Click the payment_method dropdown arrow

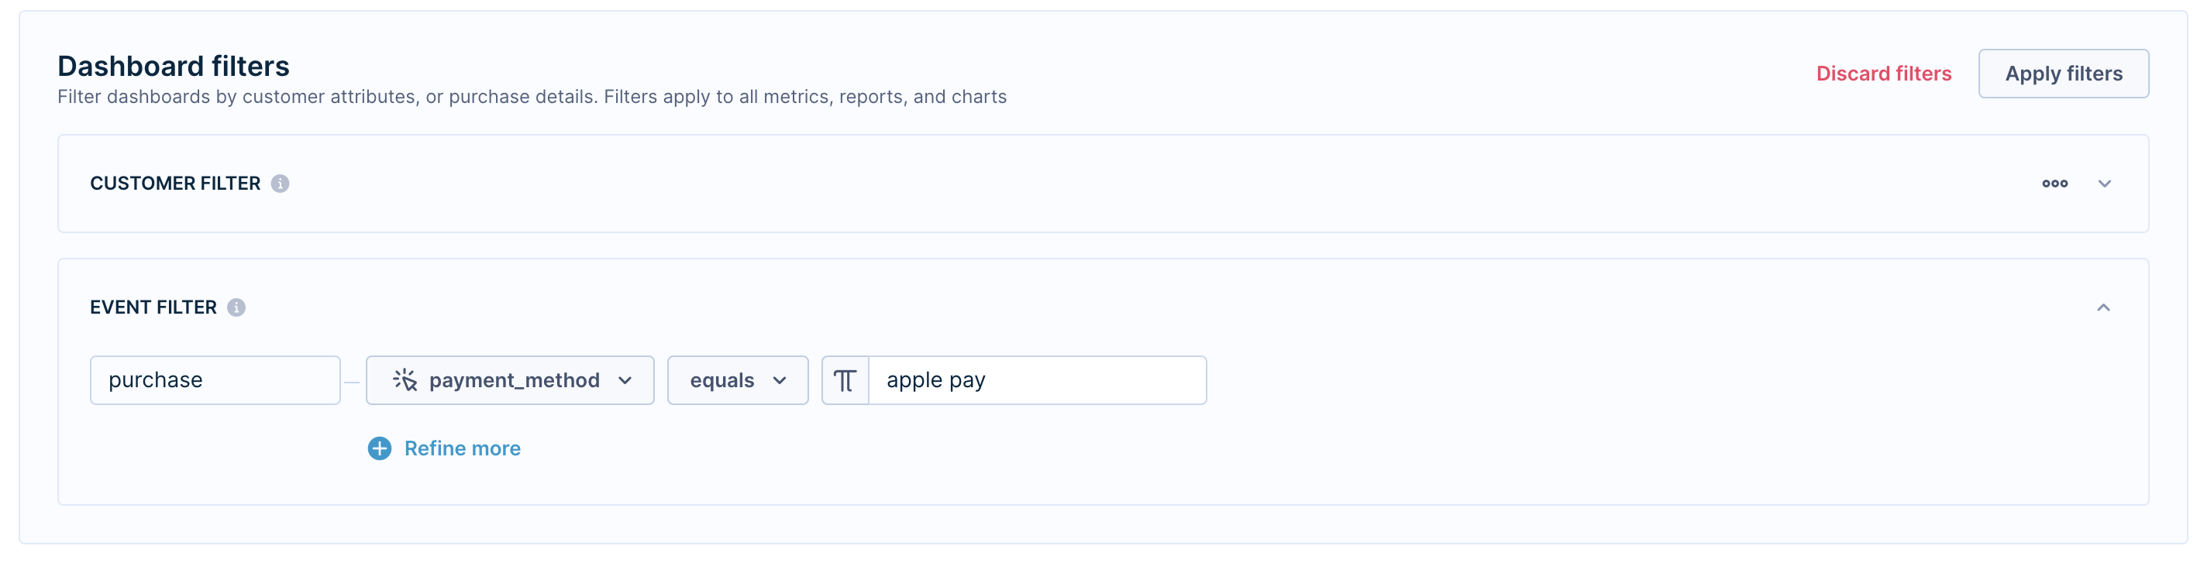[x=625, y=381]
